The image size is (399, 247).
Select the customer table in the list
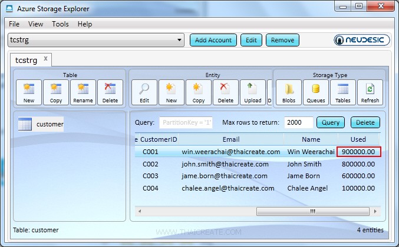tap(41, 124)
